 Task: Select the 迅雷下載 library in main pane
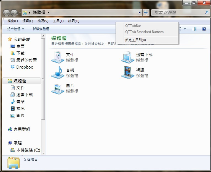tap(137, 57)
